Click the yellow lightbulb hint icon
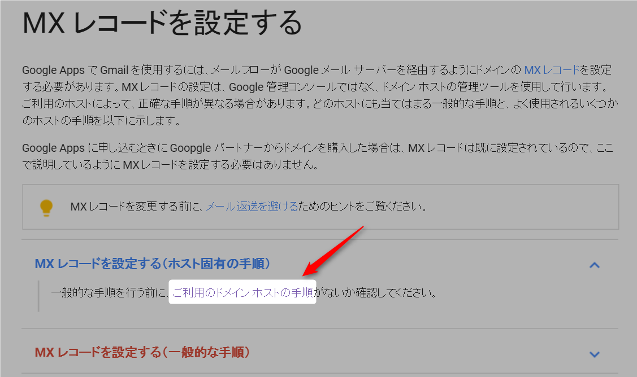Viewport: 637px width, 377px height. [46, 208]
